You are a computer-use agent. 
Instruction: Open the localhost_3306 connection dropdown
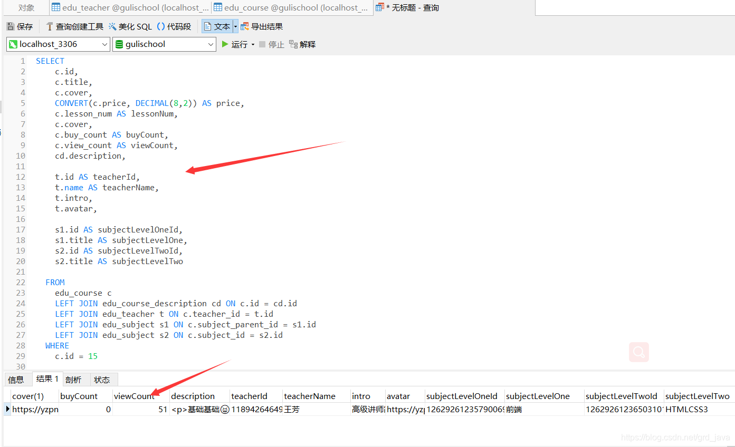[x=58, y=44]
